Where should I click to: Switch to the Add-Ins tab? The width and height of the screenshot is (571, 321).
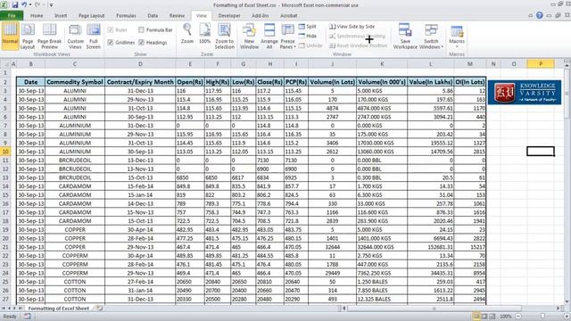[x=260, y=16]
